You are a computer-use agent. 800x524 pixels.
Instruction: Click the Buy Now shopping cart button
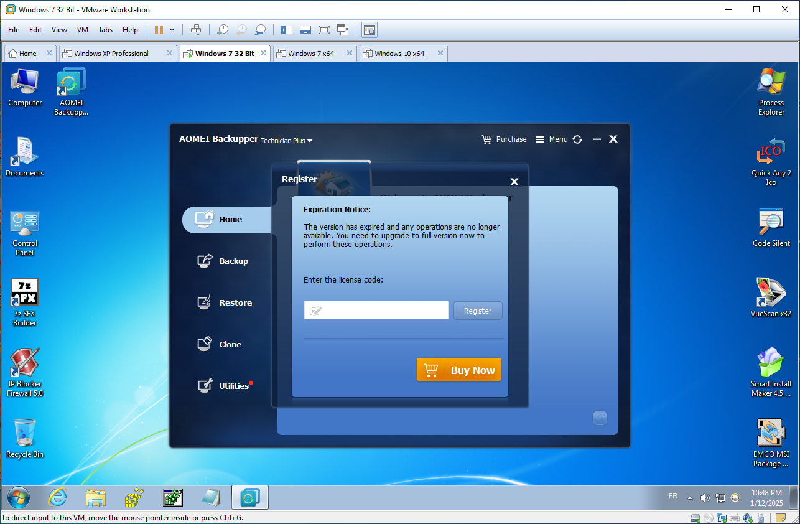[458, 370]
